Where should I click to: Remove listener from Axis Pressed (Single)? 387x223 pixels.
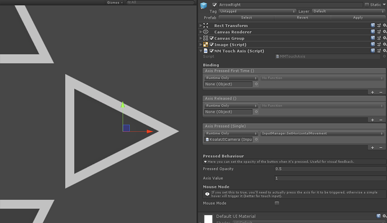click(x=381, y=148)
